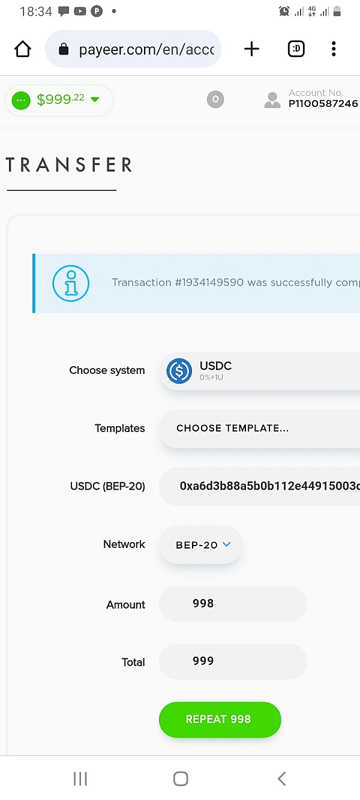Tap the browser home icon
The width and height of the screenshot is (360, 800).
click(23, 49)
